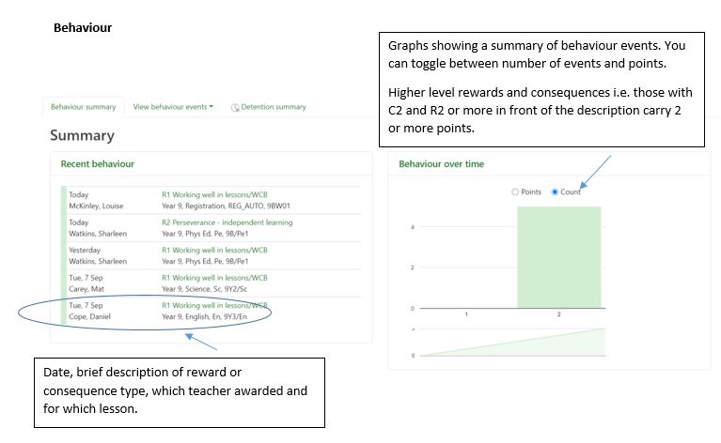Expand the View behaviour events dropdown
The image size is (721, 443).
point(173,107)
